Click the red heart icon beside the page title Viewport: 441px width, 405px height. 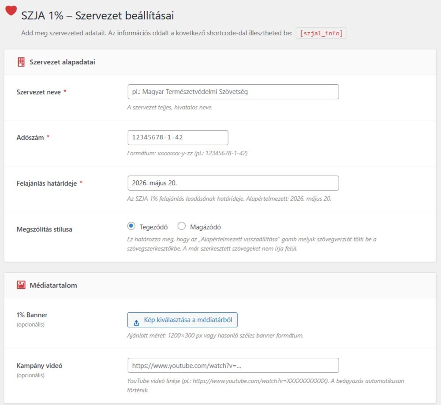point(11,11)
